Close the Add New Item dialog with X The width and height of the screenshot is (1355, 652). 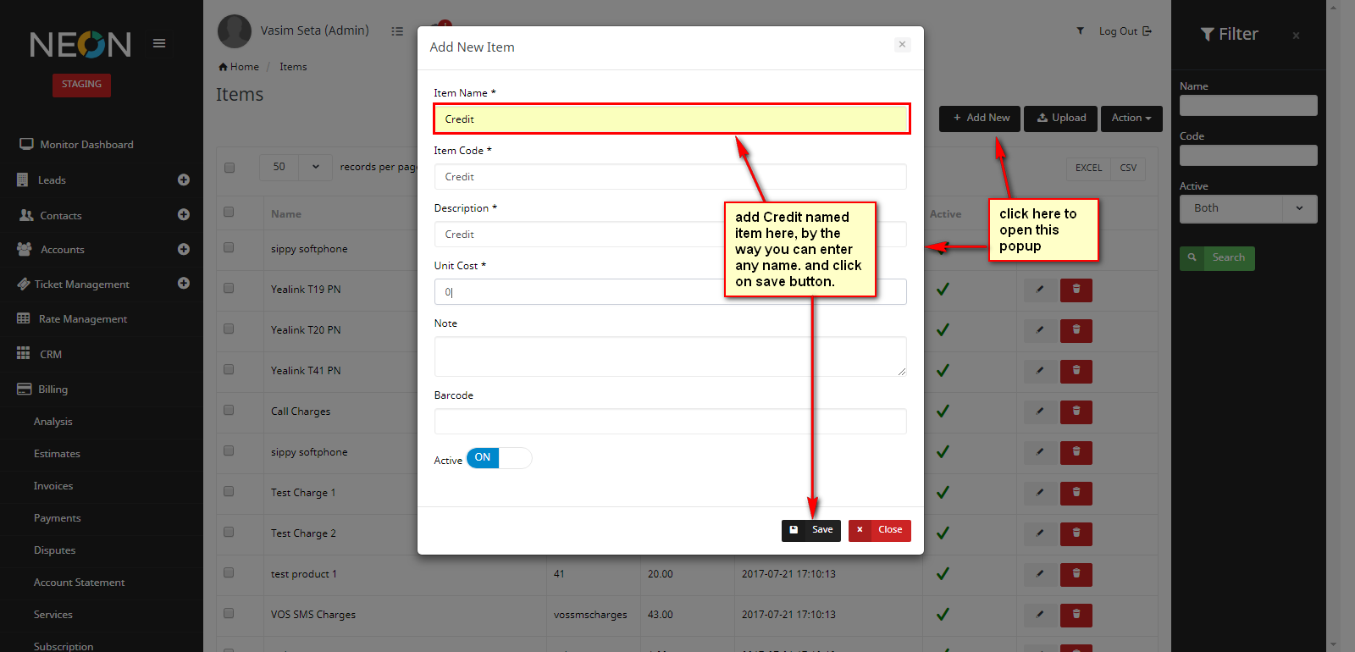tap(902, 45)
